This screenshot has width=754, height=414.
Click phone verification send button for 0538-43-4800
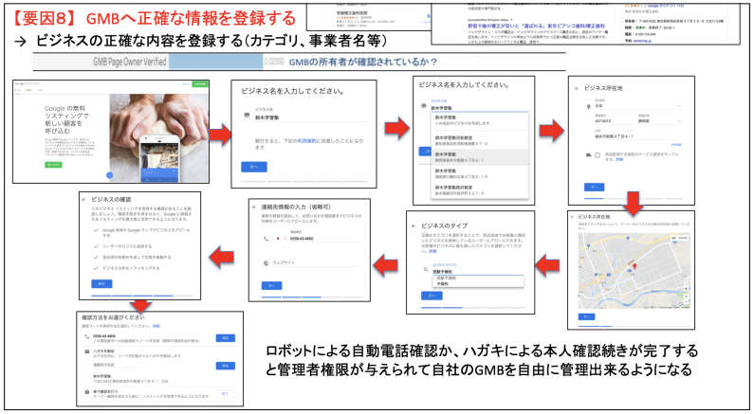[x=225, y=338]
